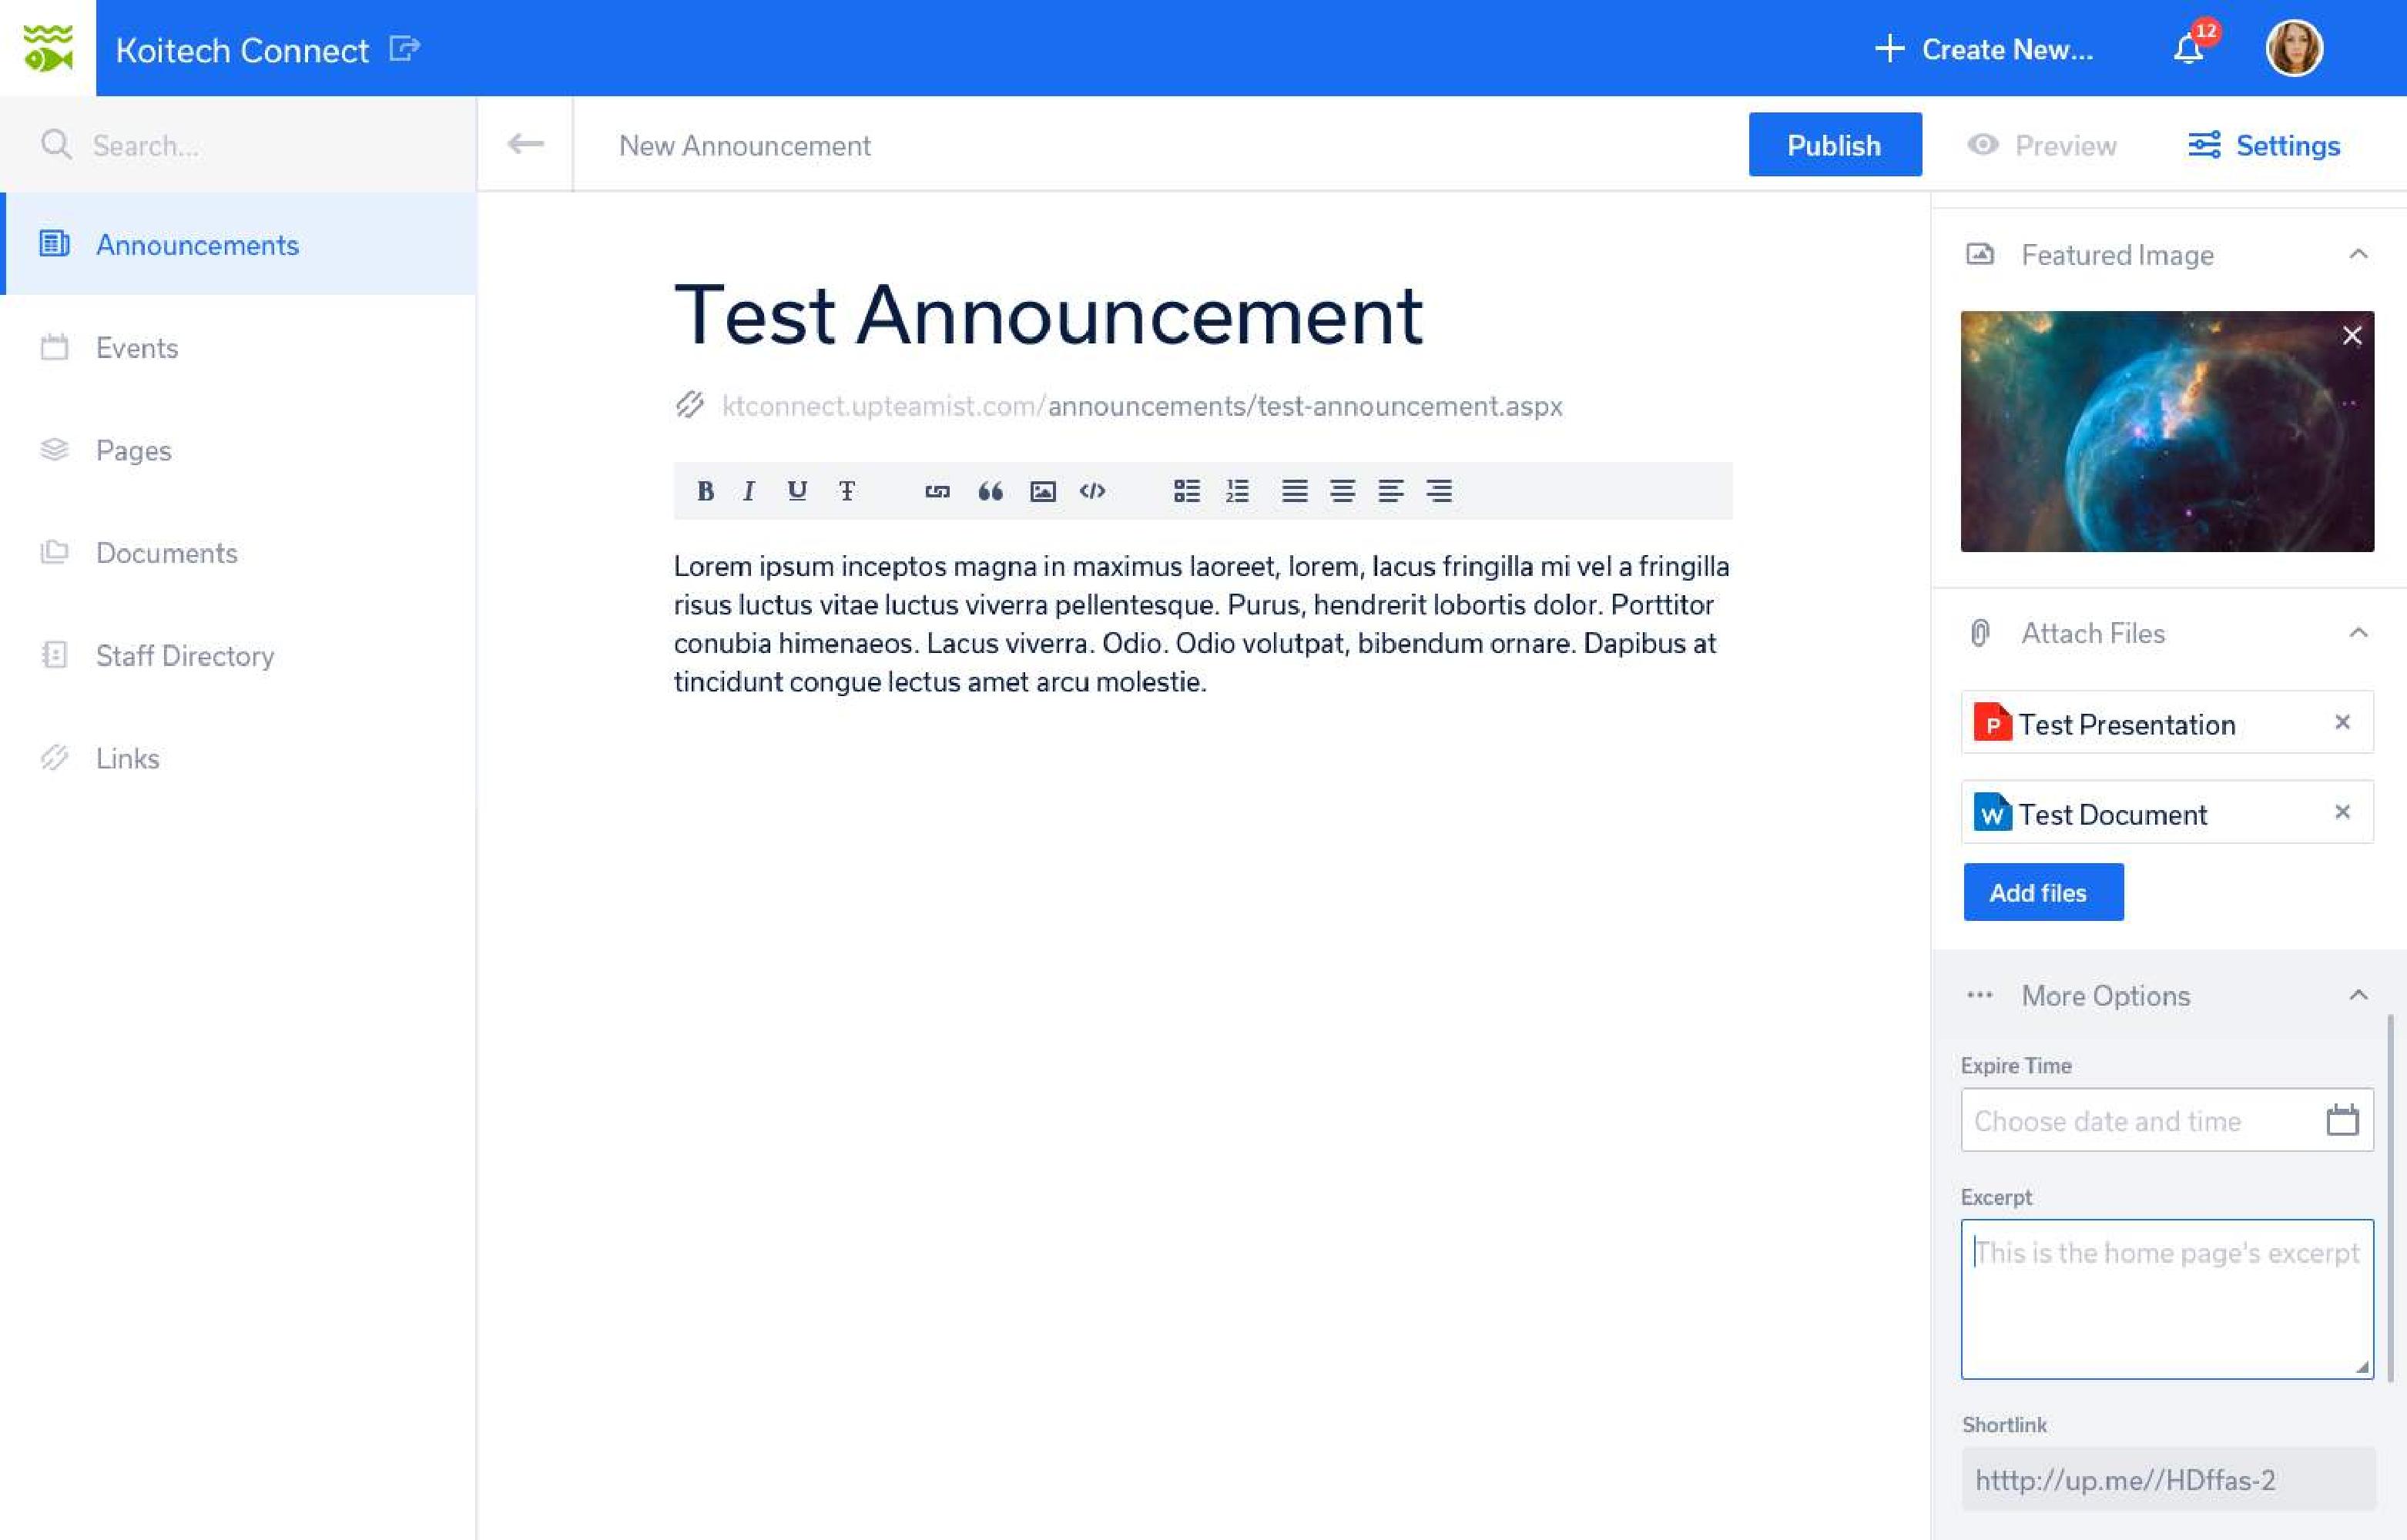2407x1540 pixels.
Task: Click the Add files button
Action: (x=2042, y=892)
